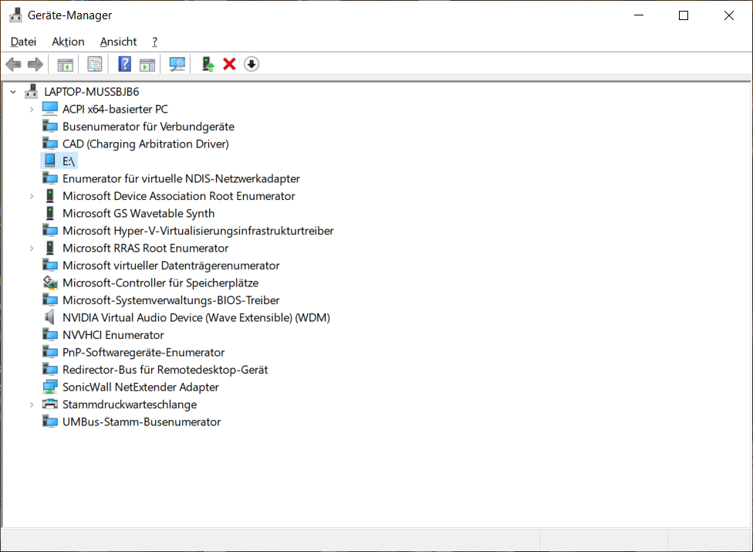
Task: Click the Stammdruckwarteschlange printer icon
Action: (x=50, y=404)
